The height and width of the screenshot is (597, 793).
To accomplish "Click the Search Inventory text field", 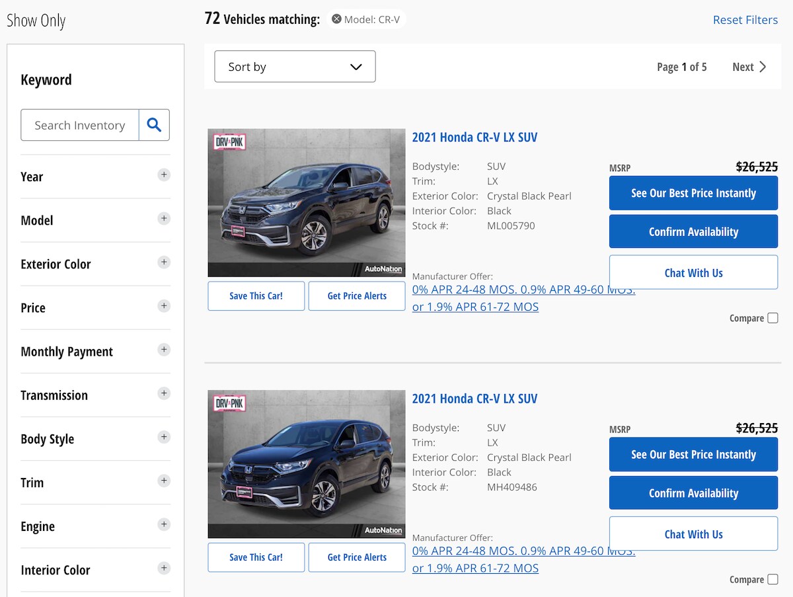I will pos(80,125).
